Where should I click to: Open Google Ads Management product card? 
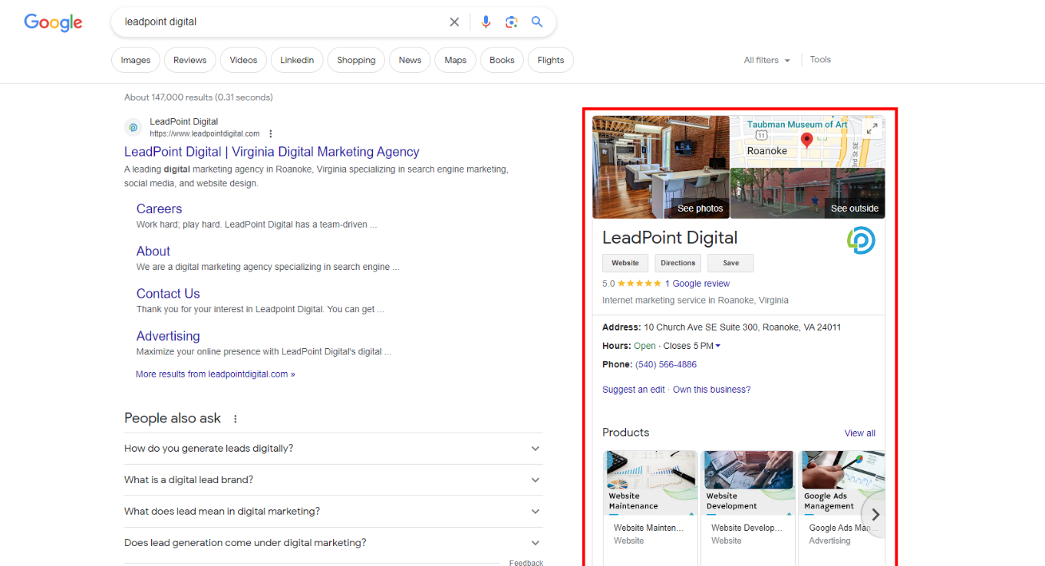point(842,508)
